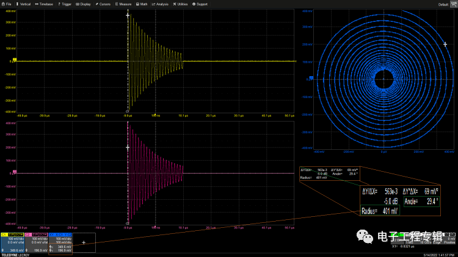Open the Timebase menu
This screenshot has height=257, width=458.
[44, 4]
